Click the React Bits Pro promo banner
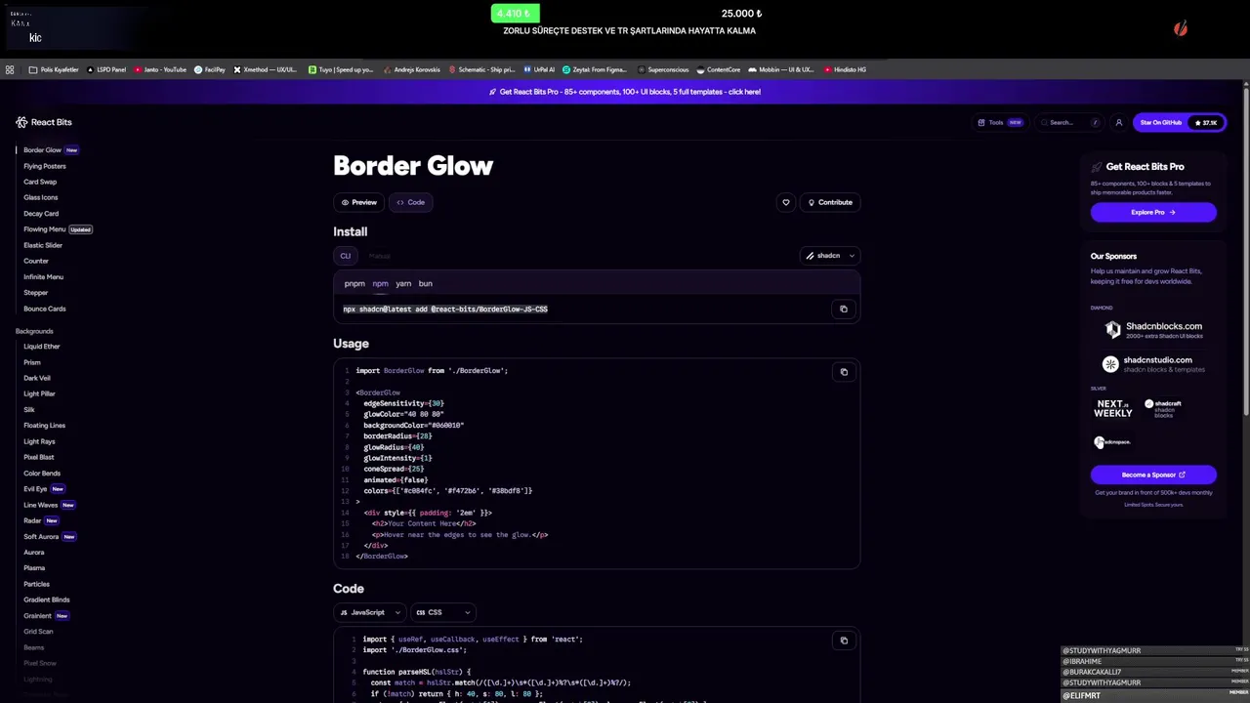 (625, 92)
